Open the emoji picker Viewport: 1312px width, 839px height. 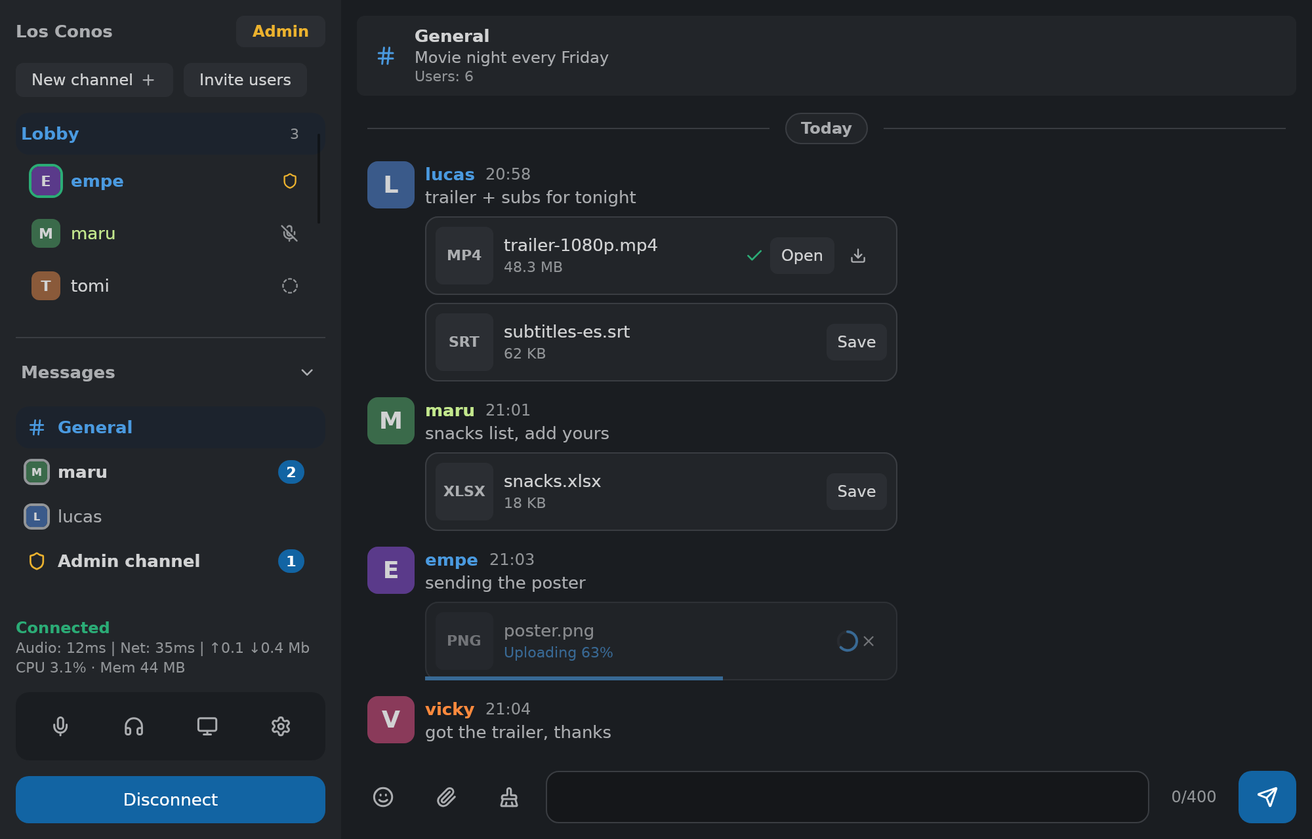383,797
